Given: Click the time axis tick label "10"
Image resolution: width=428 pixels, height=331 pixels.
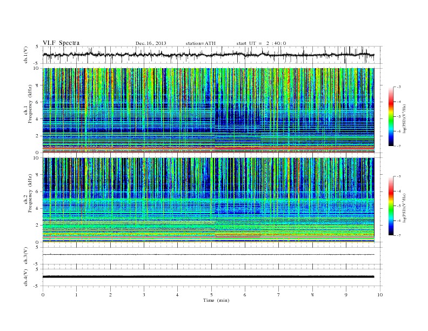Looking at the screenshot, I should coord(380,295).
